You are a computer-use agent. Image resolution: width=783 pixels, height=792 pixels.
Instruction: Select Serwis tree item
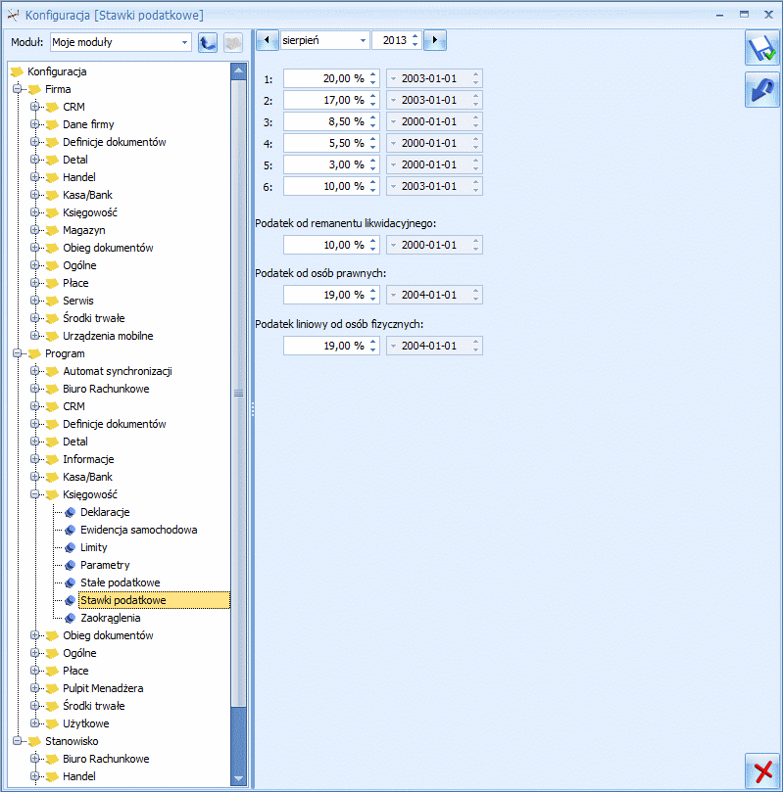[x=78, y=301]
